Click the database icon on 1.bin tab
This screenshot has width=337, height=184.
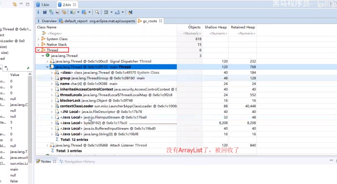point(38,4)
